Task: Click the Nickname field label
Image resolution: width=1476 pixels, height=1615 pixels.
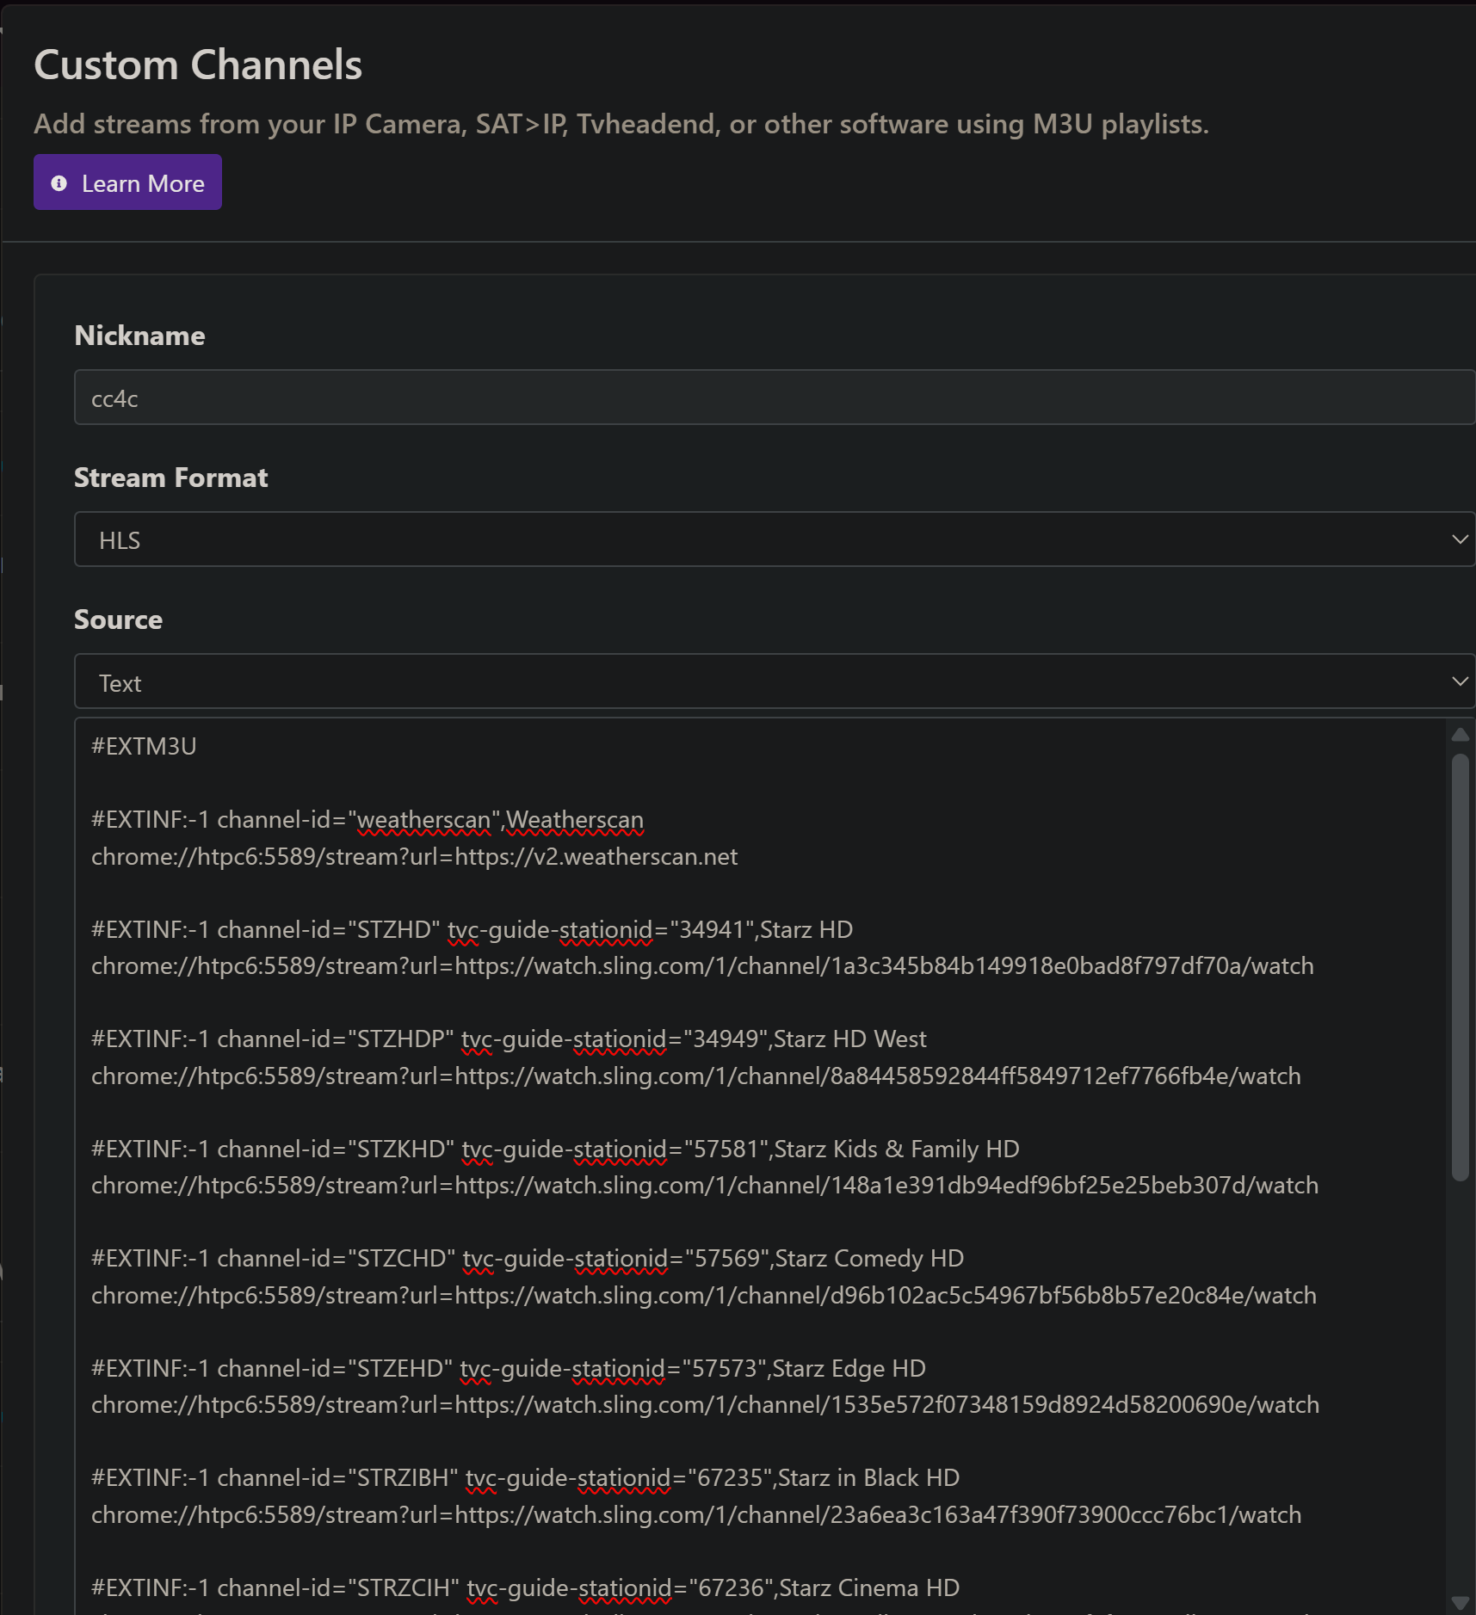Action: 139,336
